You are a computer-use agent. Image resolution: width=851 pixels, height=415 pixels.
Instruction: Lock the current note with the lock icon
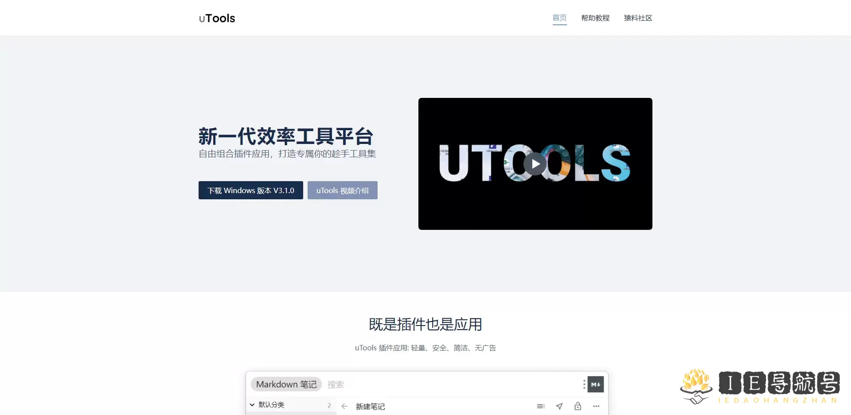[x=578, y=406]
